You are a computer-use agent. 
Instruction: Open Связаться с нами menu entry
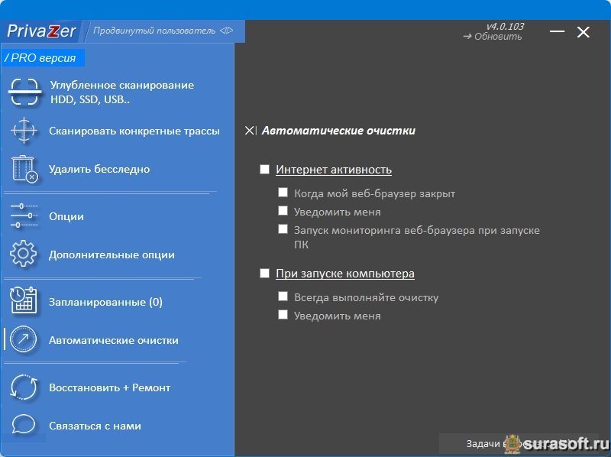[95, 426]
